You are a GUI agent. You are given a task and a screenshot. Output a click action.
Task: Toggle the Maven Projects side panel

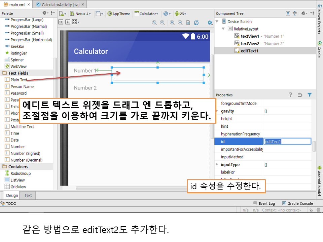coord(319,21)
